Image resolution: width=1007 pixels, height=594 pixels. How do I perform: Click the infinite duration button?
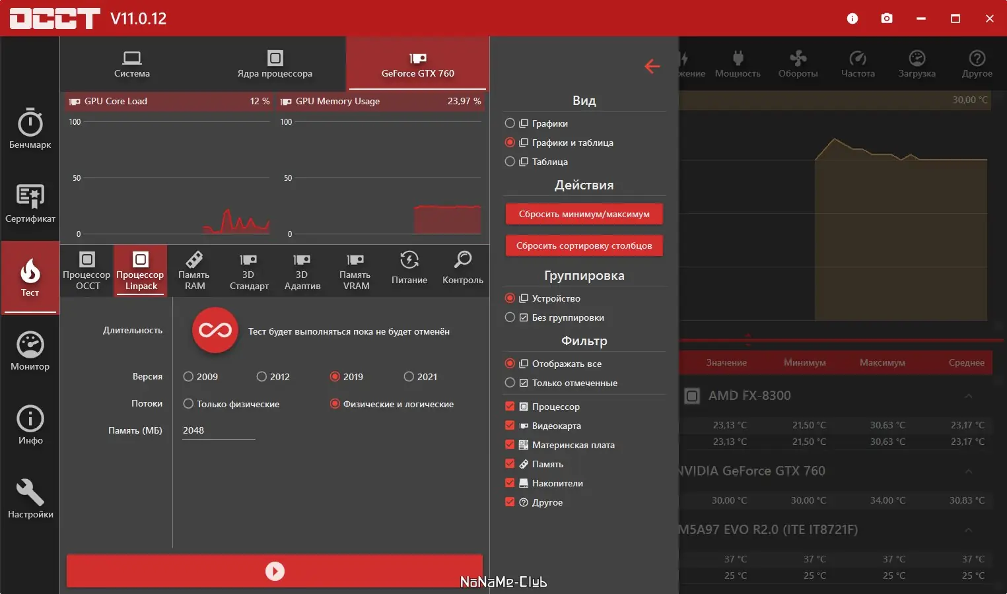pyautogui.click(x=215, y=330)
